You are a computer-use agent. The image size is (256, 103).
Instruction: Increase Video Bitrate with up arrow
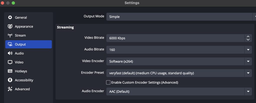pyautogui.click(x=248, y=36)
